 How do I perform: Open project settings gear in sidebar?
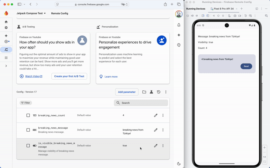(6, 28)
